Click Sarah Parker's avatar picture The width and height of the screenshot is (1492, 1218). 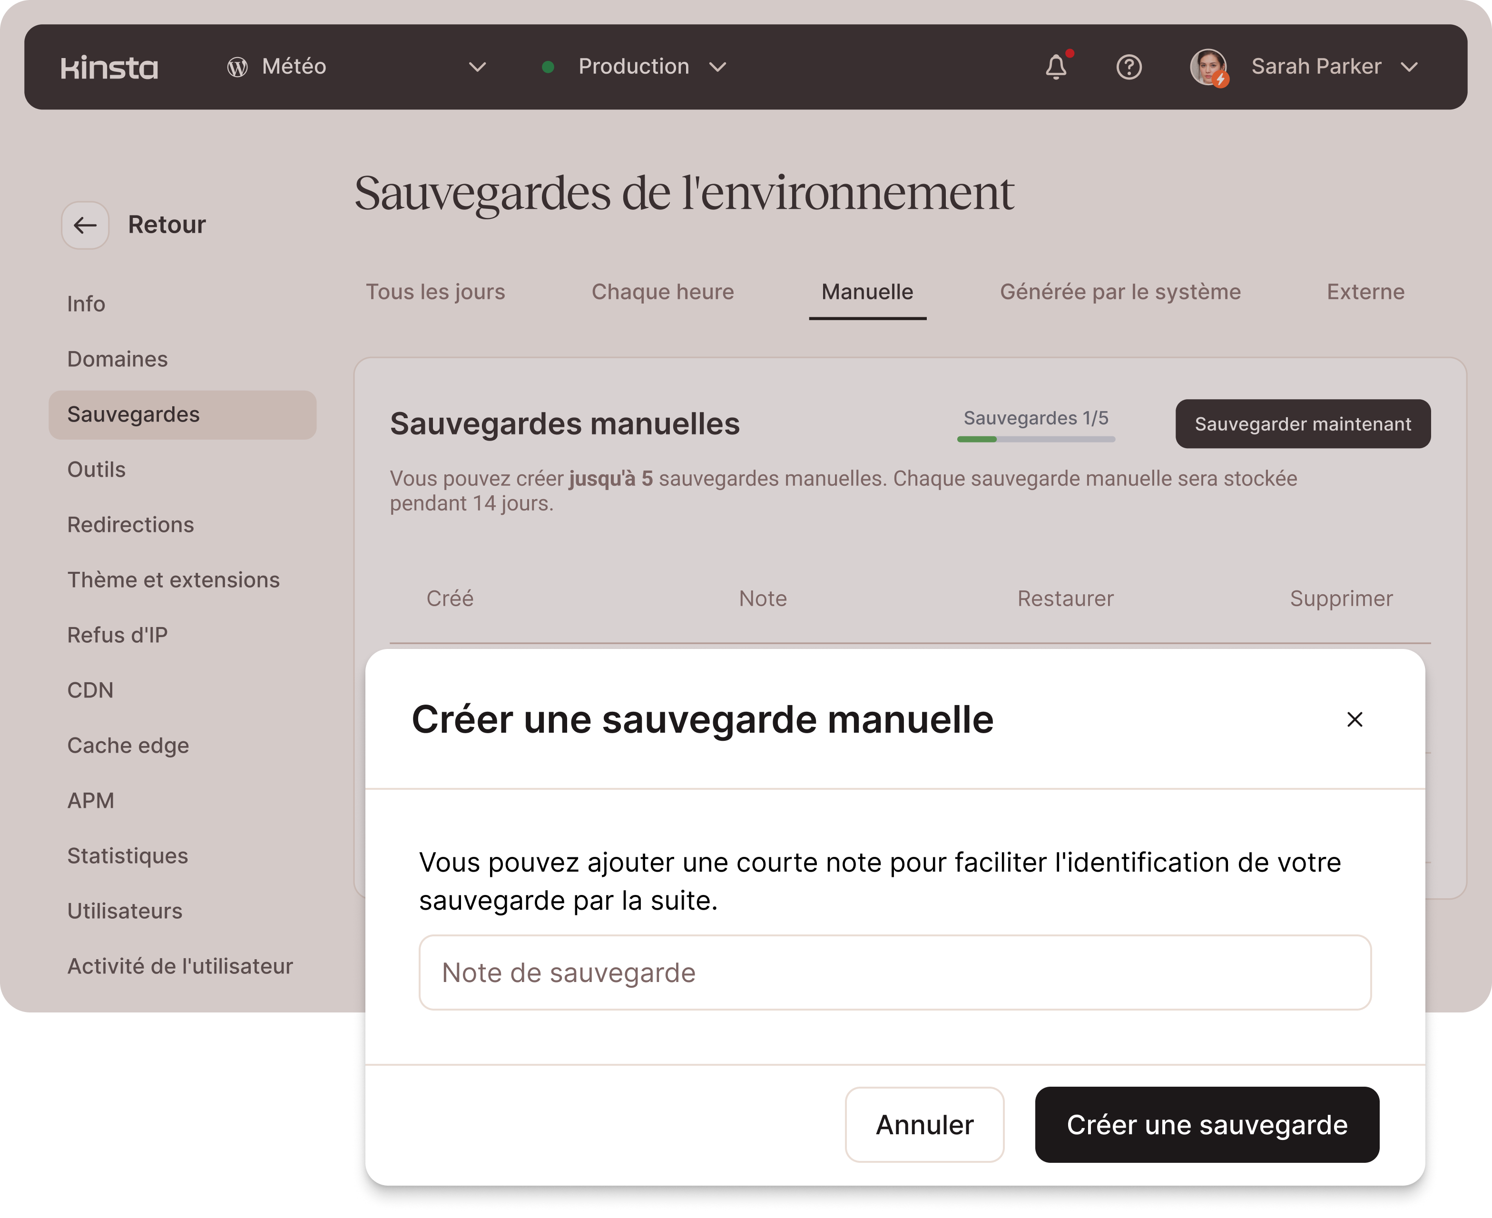pos(1208,68)
